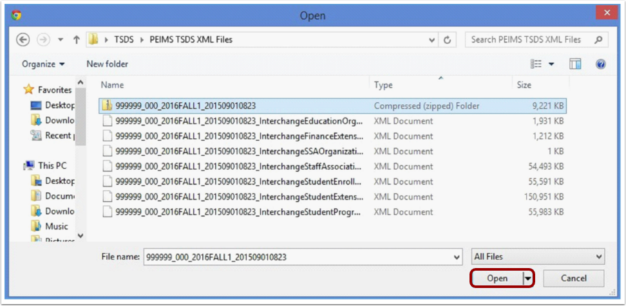Close the Open dialog window
This screenshot has height=306, width=626.
coord(607,13)
